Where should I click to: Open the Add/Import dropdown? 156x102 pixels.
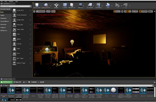pyautogui.click(x=6, y=82)
